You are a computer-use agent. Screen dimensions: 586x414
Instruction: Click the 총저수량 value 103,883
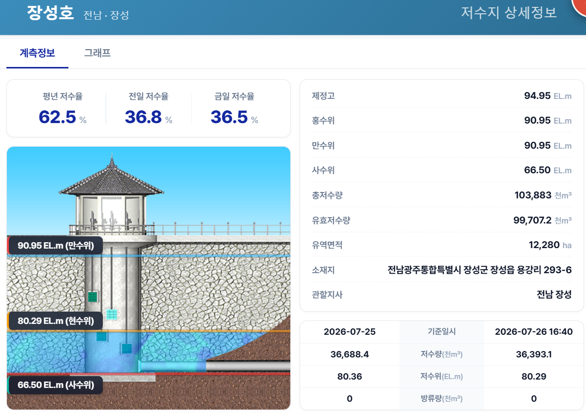(x=533, y=195)
